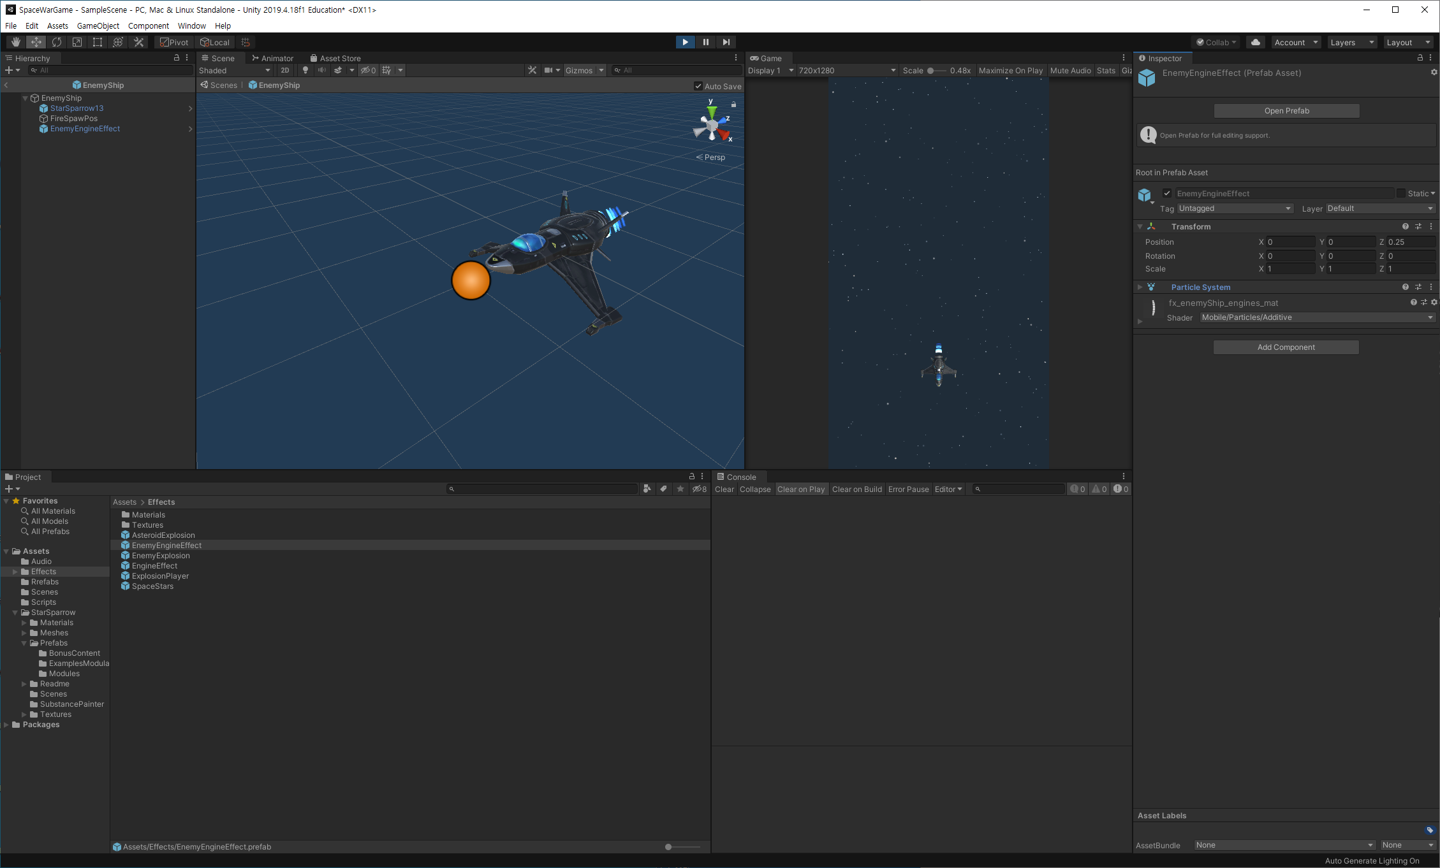
Task: Open the GameObject menu
Action: tap(98, 25)
